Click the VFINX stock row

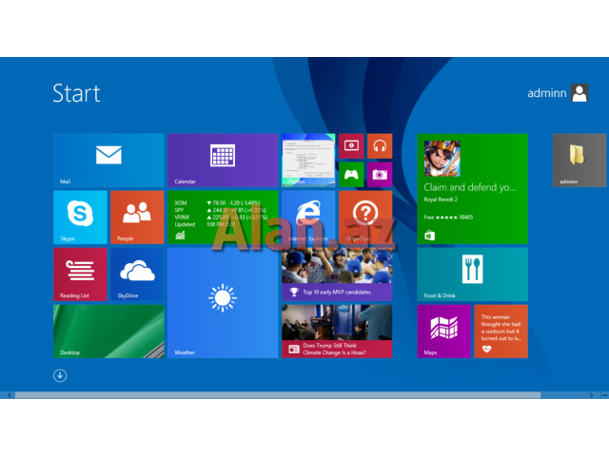click(x=220, y=218)
